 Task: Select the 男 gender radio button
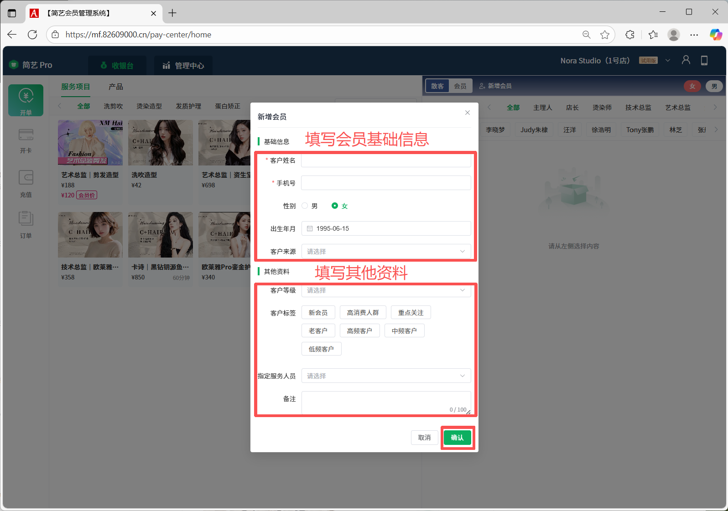[305, 206]
